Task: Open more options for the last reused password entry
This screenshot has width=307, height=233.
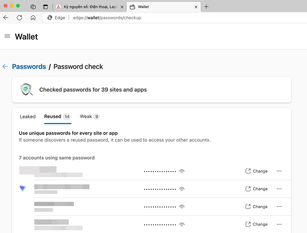Action: click(x=279, y=224)
